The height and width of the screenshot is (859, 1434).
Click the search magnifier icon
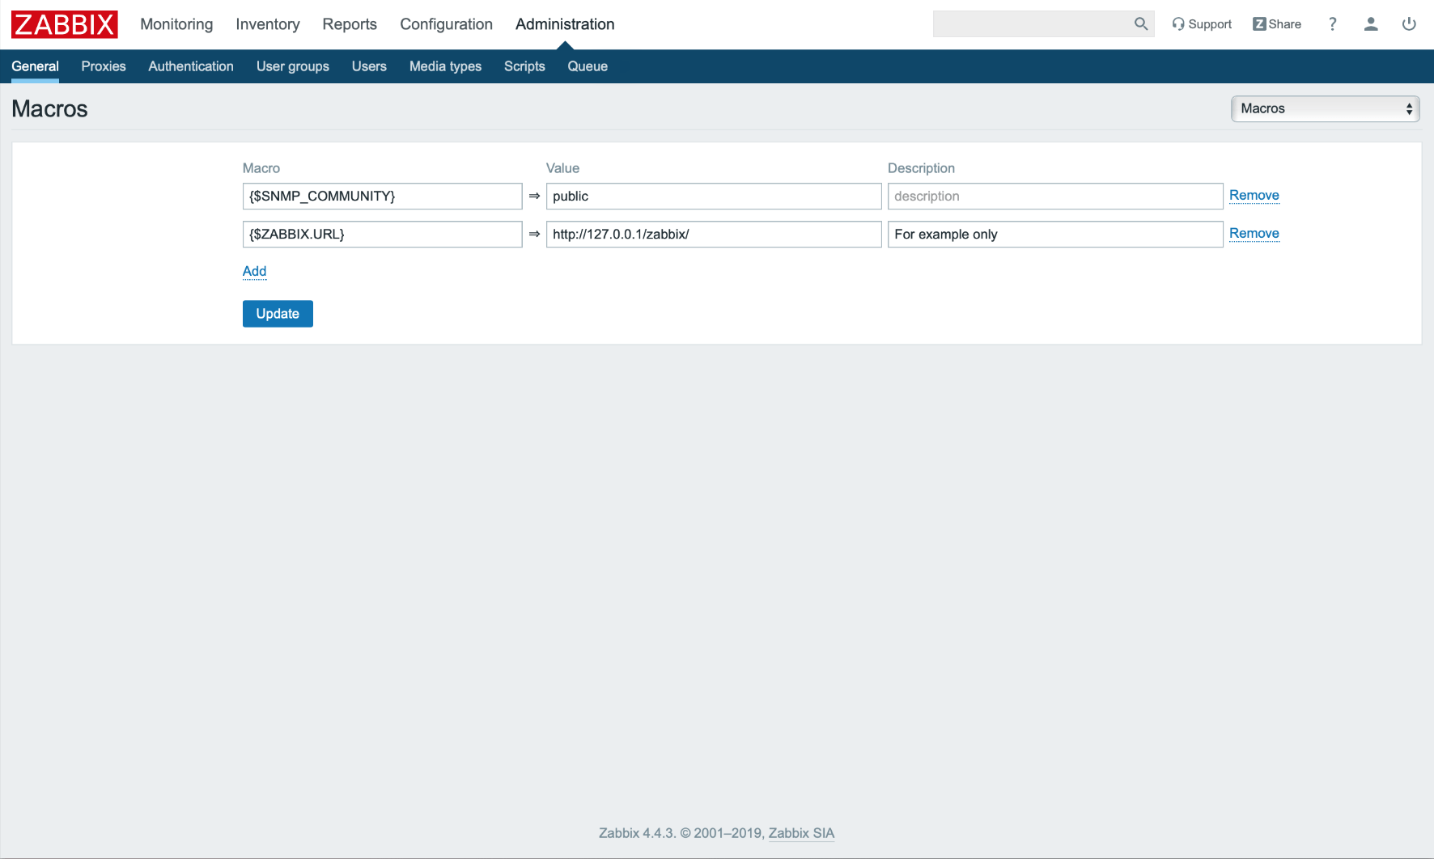(x=1141, y=24)
